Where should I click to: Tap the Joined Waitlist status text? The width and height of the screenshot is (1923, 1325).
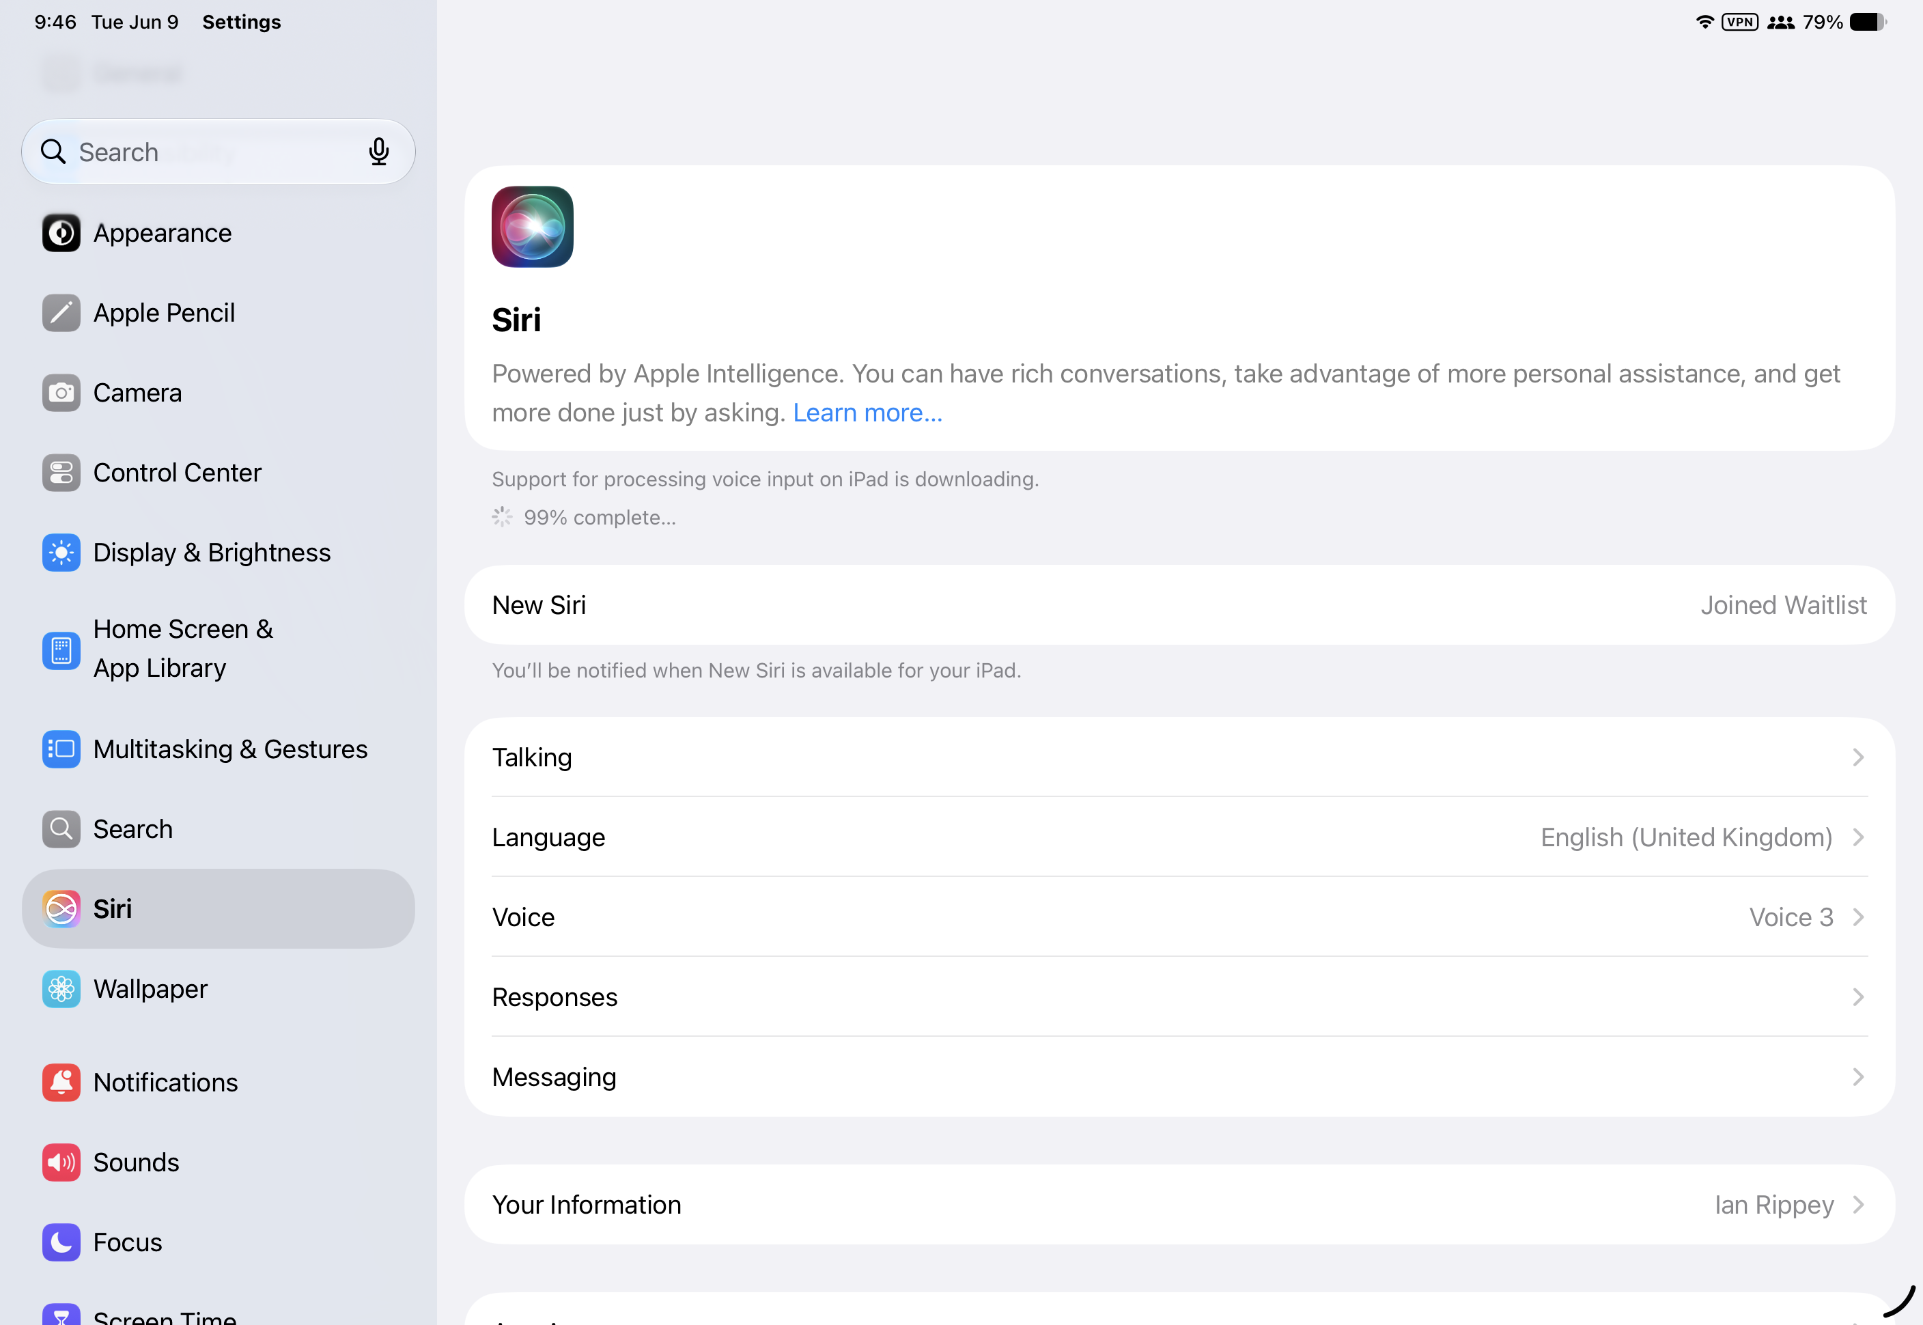[x=1784, y=605]
